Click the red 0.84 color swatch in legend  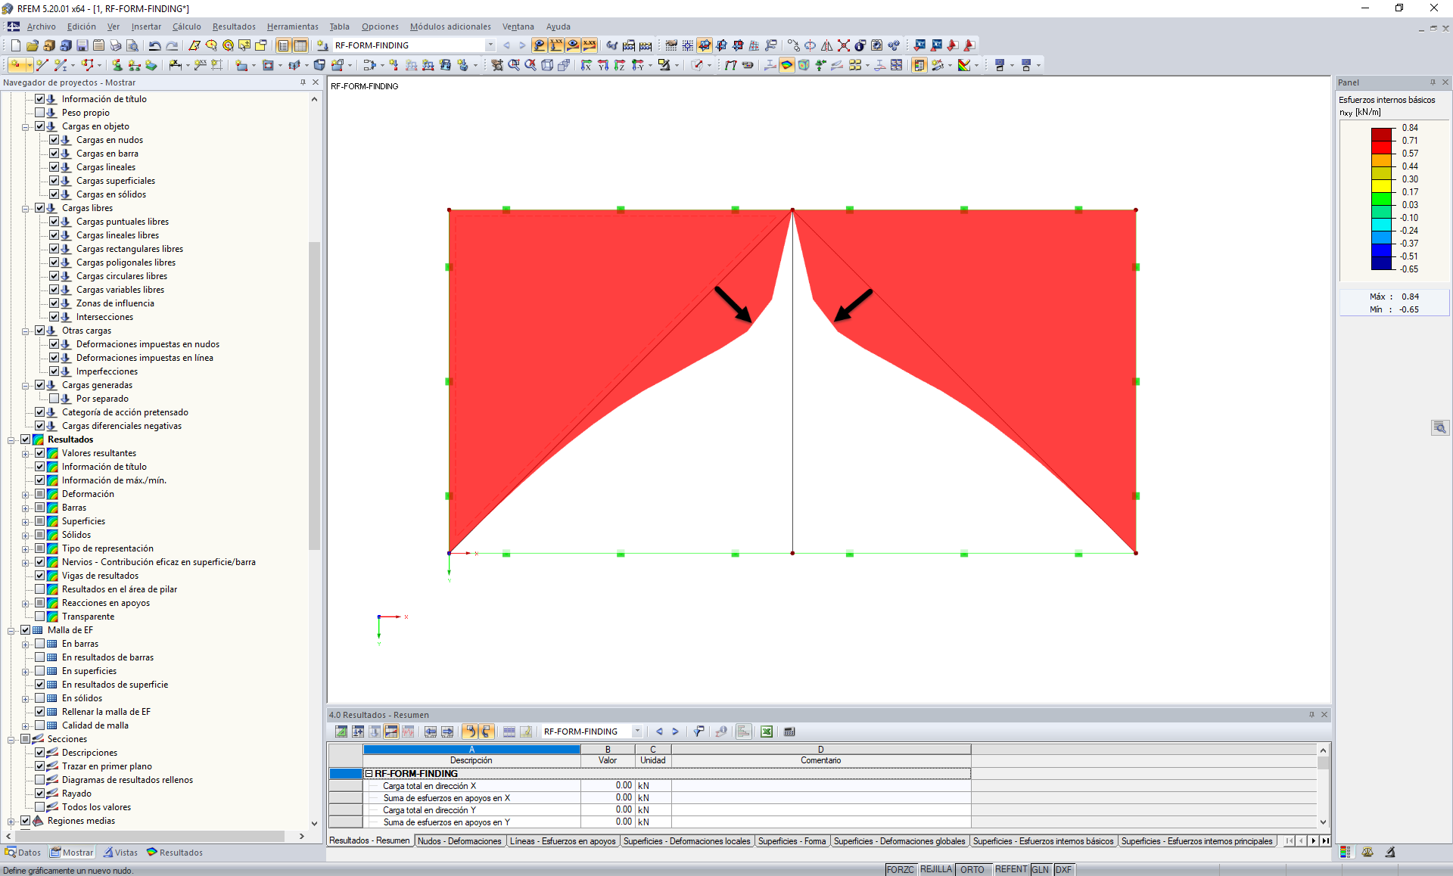(1382, 134)
